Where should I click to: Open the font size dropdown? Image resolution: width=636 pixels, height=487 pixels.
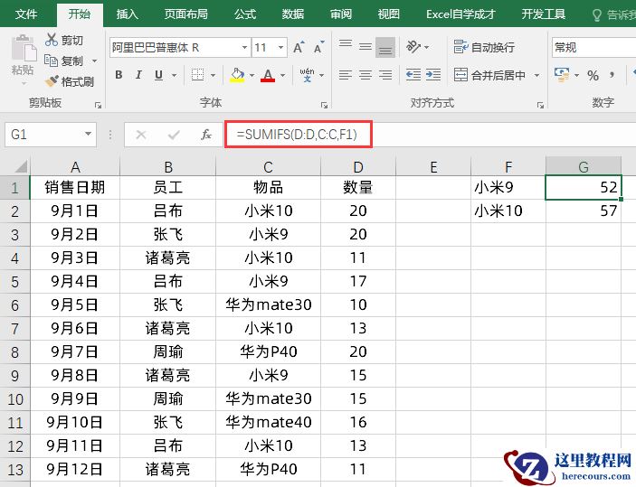pos(280,47)
